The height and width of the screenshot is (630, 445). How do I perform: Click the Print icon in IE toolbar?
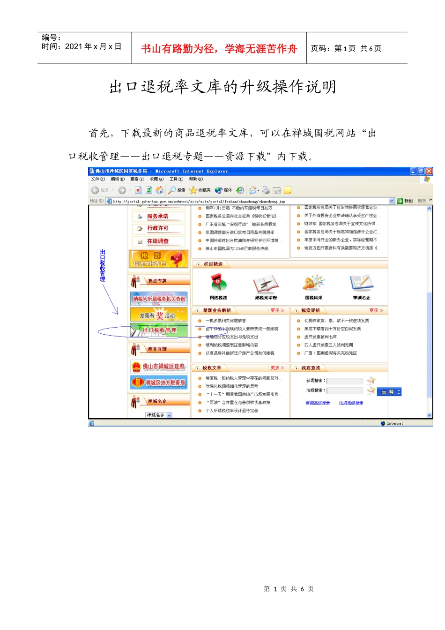click(x=266, y=190)
